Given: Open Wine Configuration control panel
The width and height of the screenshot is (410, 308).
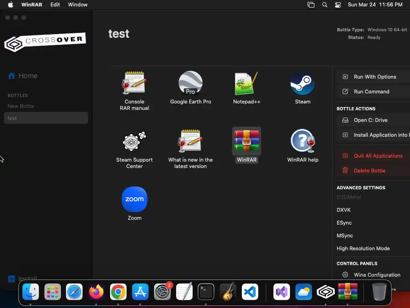Looking at the screenshot, I should click(x=373, y=275).
